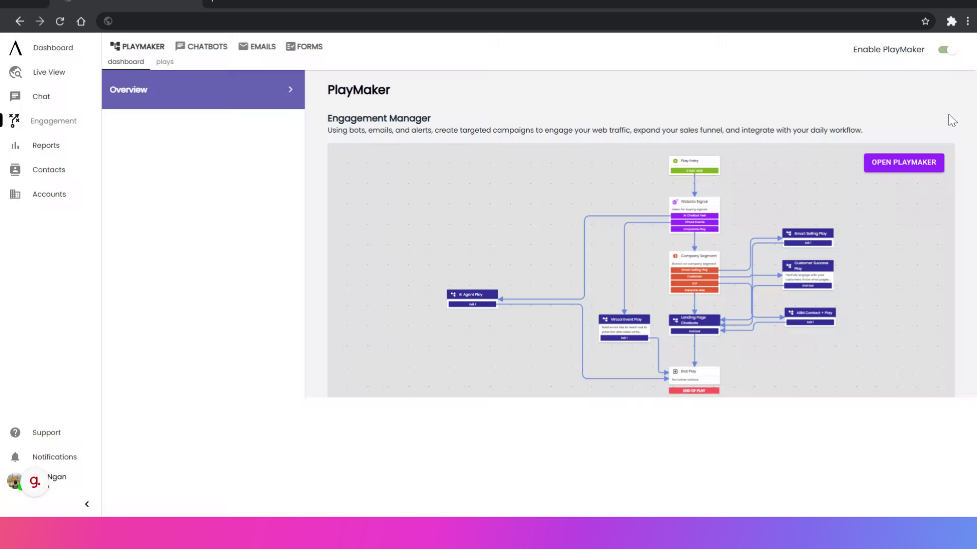Open Reports in the sidebar
This screenshot has height=549, width=977.
[x=46, y=145]
